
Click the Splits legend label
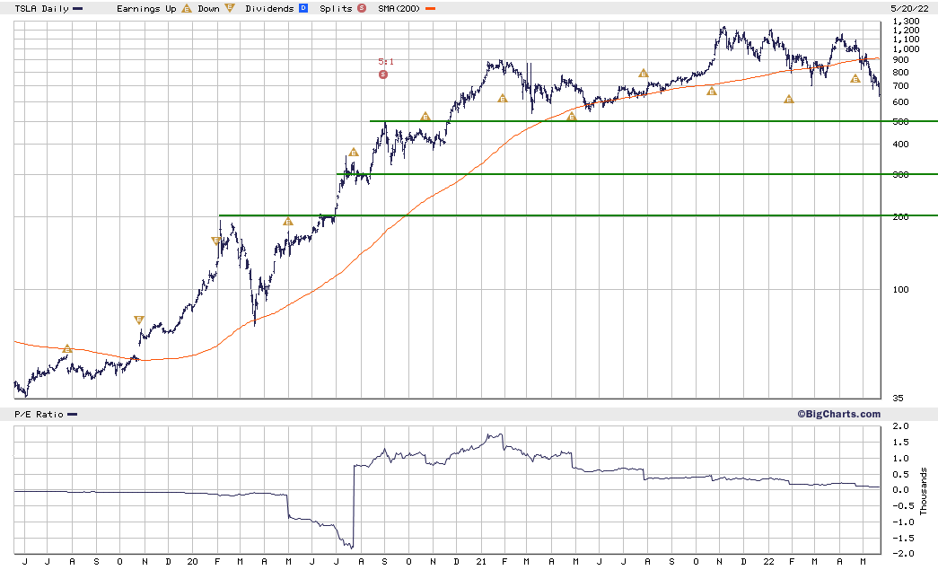(x=336, y=8)
